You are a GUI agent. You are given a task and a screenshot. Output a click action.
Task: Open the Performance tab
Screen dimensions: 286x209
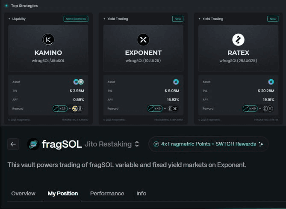pyautogui.click(x=107, y=194)
